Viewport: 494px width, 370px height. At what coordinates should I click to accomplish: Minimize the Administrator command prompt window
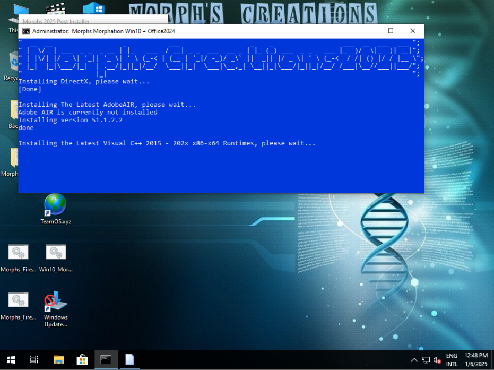pos(369,31)
